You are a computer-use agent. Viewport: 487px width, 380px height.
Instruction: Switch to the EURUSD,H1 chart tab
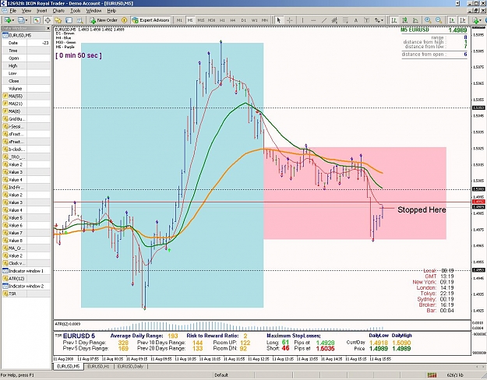pyautogui.click(x=98, y=367)
